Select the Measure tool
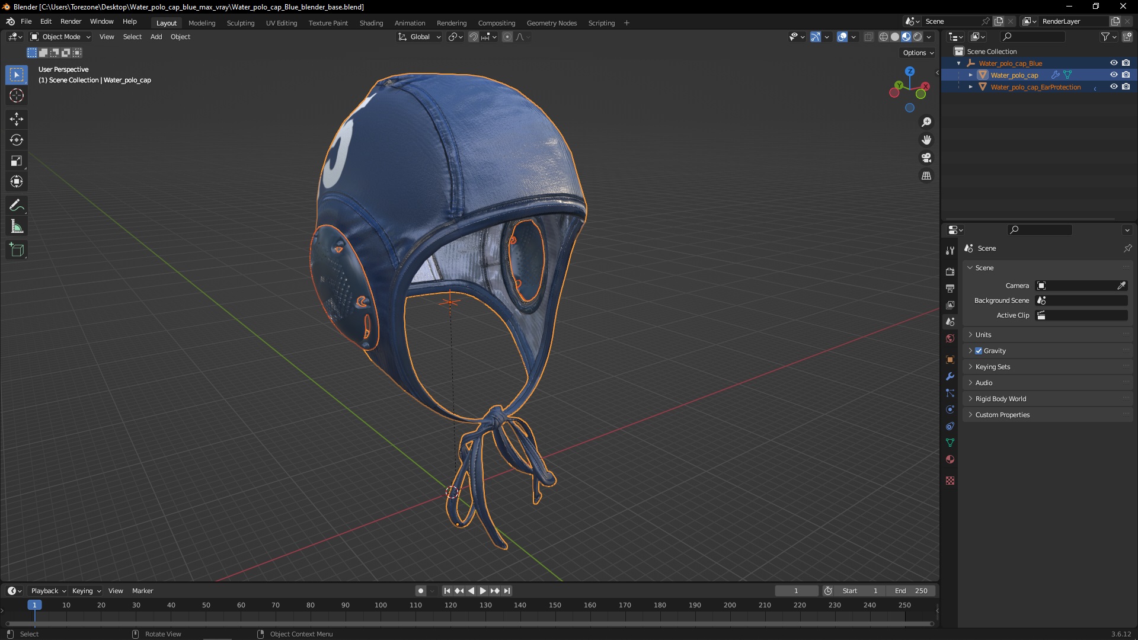The width and height of the screenshot is (1138, 640). [17, 226]
